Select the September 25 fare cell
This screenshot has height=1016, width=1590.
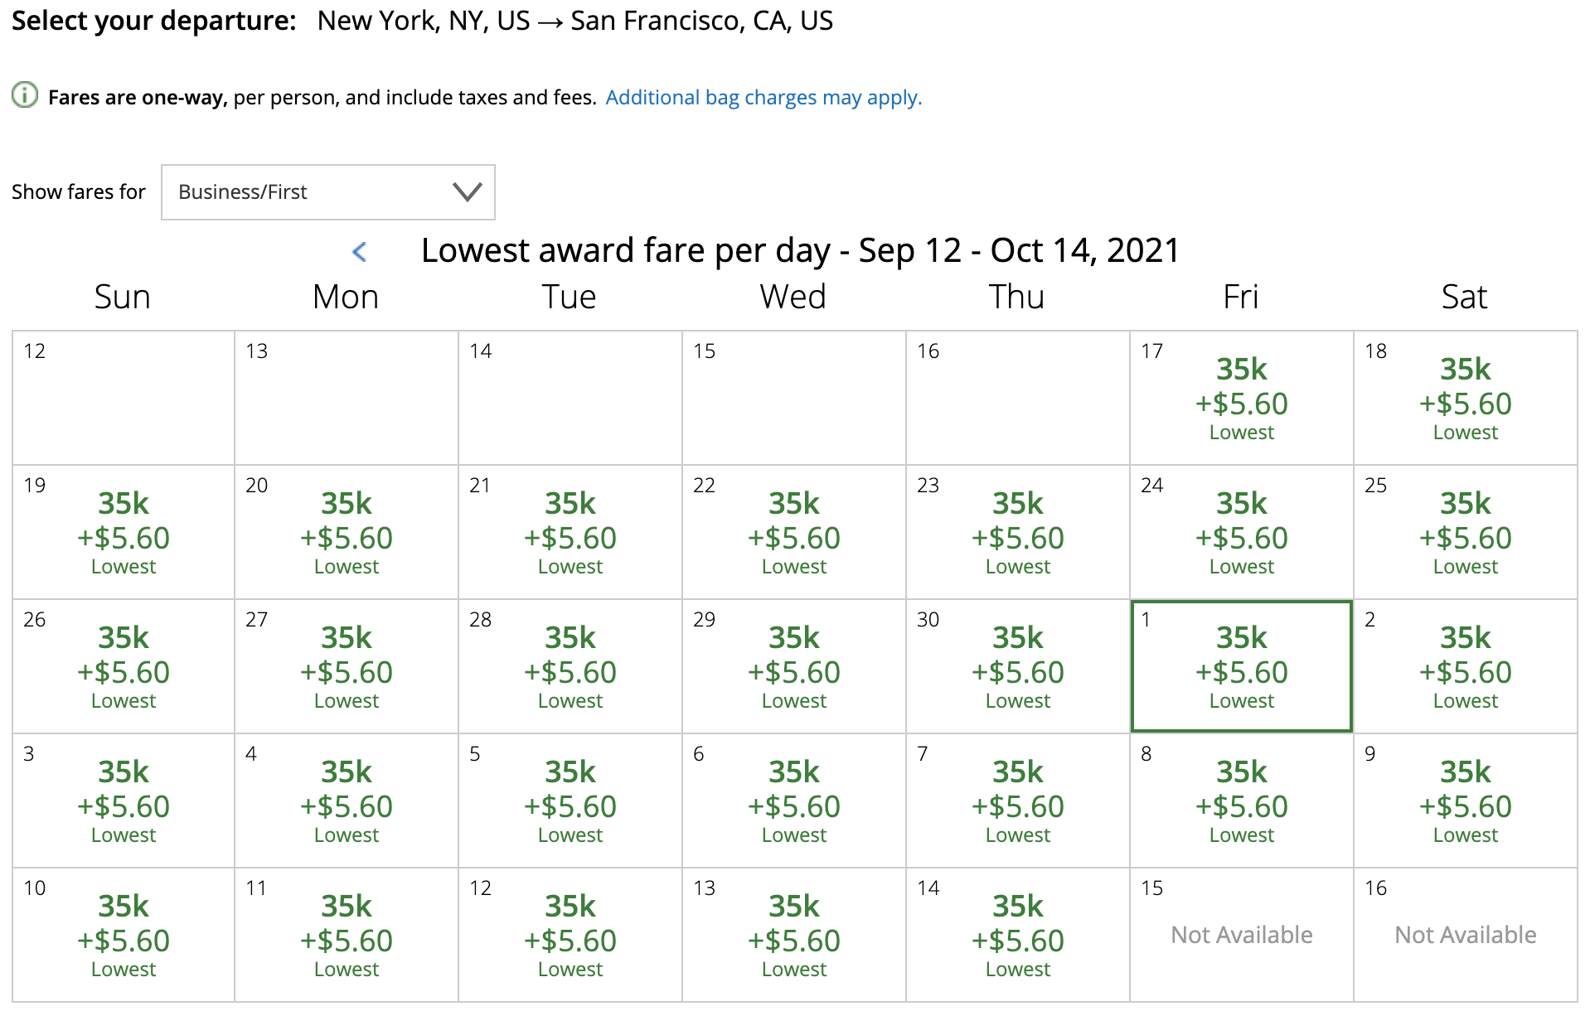point(1465,533)
